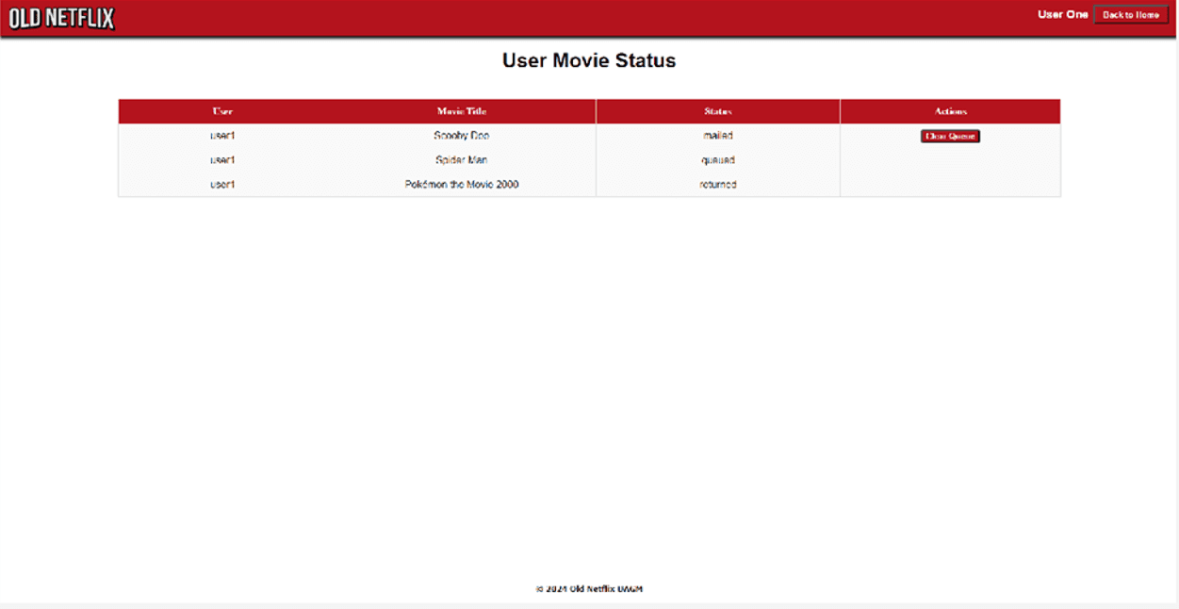Click the Actions column header
The image size is (1179, 609).
click(950, 111)
